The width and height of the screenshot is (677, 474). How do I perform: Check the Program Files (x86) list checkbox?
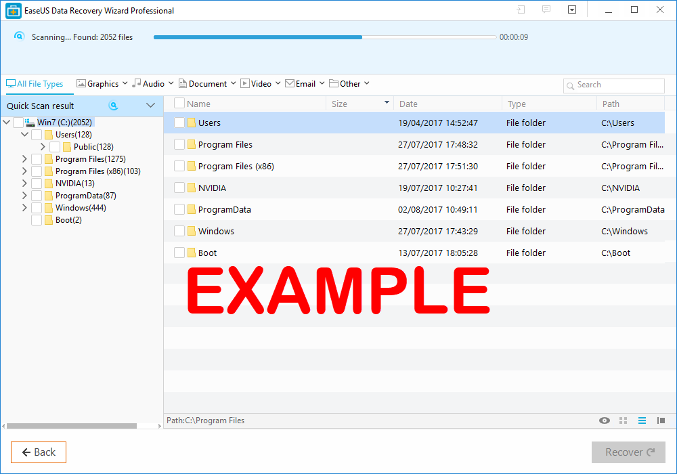pyautogui.click(x=179, y=166)
